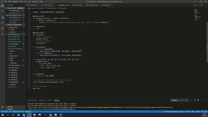Open the Edit menu

(9, 2)
